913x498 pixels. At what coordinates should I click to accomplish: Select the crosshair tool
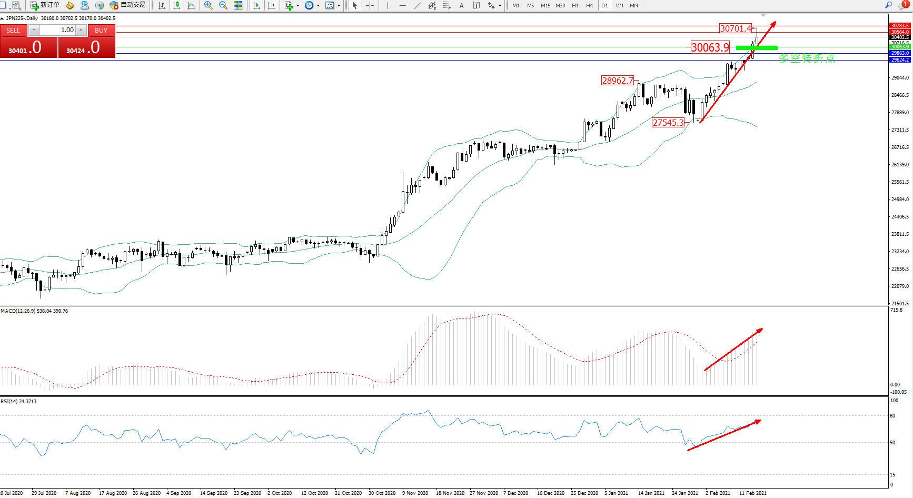coord(370,5)
